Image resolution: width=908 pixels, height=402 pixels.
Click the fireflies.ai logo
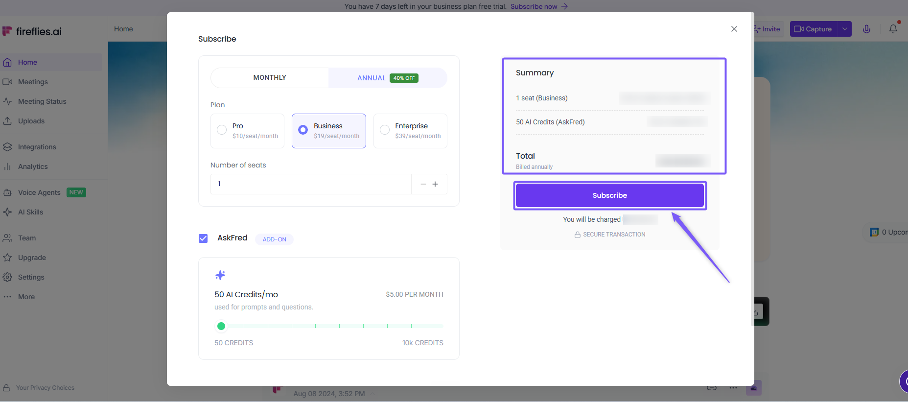pos(32,31)
